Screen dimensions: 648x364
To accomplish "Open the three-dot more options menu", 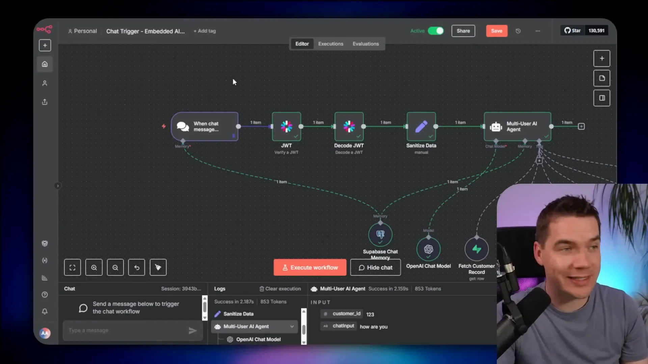I will pyautogui.click(x=538, y=31).
